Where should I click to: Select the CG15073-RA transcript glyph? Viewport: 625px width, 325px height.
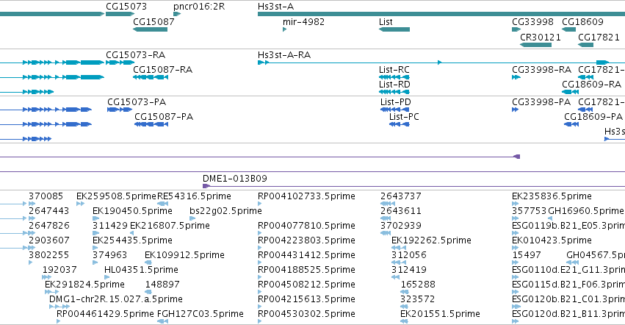(120, 63)
